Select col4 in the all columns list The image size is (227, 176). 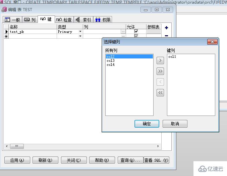(x=129, y=65)
